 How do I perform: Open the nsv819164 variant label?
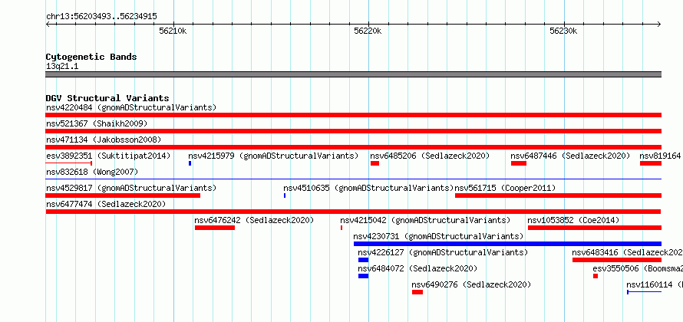660,156
